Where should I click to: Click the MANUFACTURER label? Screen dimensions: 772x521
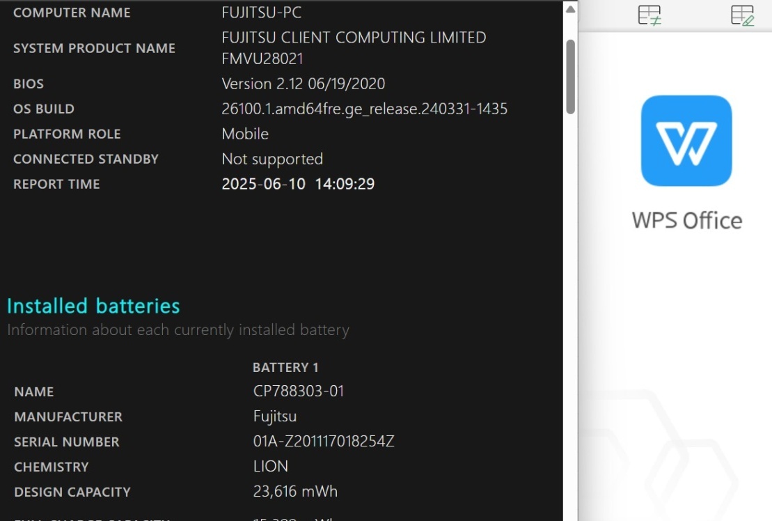click(68, 417)
